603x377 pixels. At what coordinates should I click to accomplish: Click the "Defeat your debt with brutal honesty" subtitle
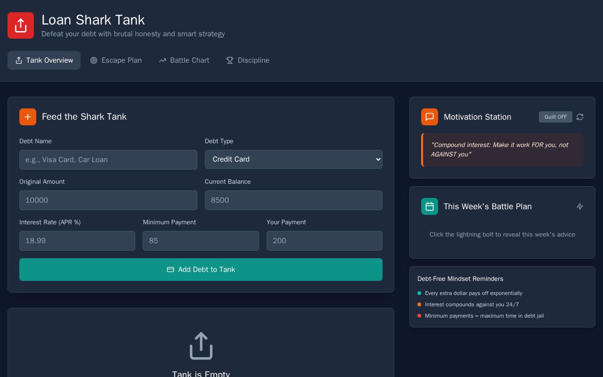coord(133,34)
